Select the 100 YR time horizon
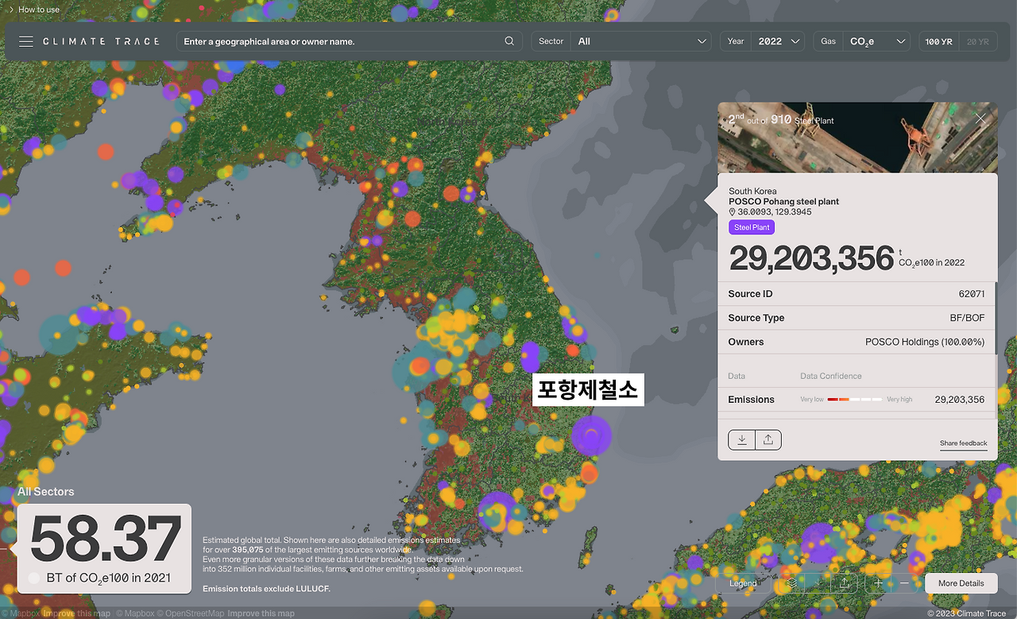This screenshot has width=1017, height=619. 938,41
